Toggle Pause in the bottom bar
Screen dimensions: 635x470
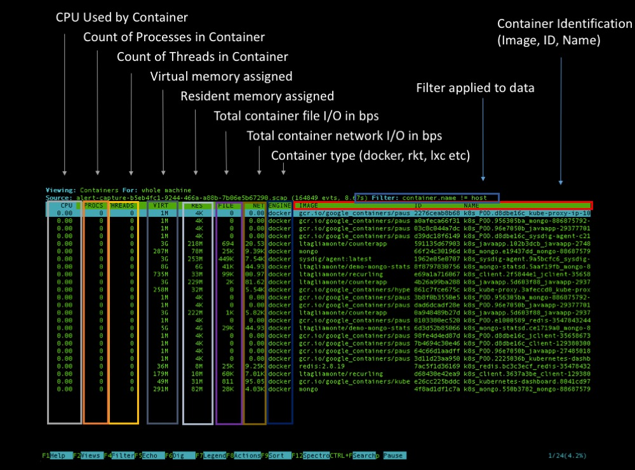(x=393, y=455)
